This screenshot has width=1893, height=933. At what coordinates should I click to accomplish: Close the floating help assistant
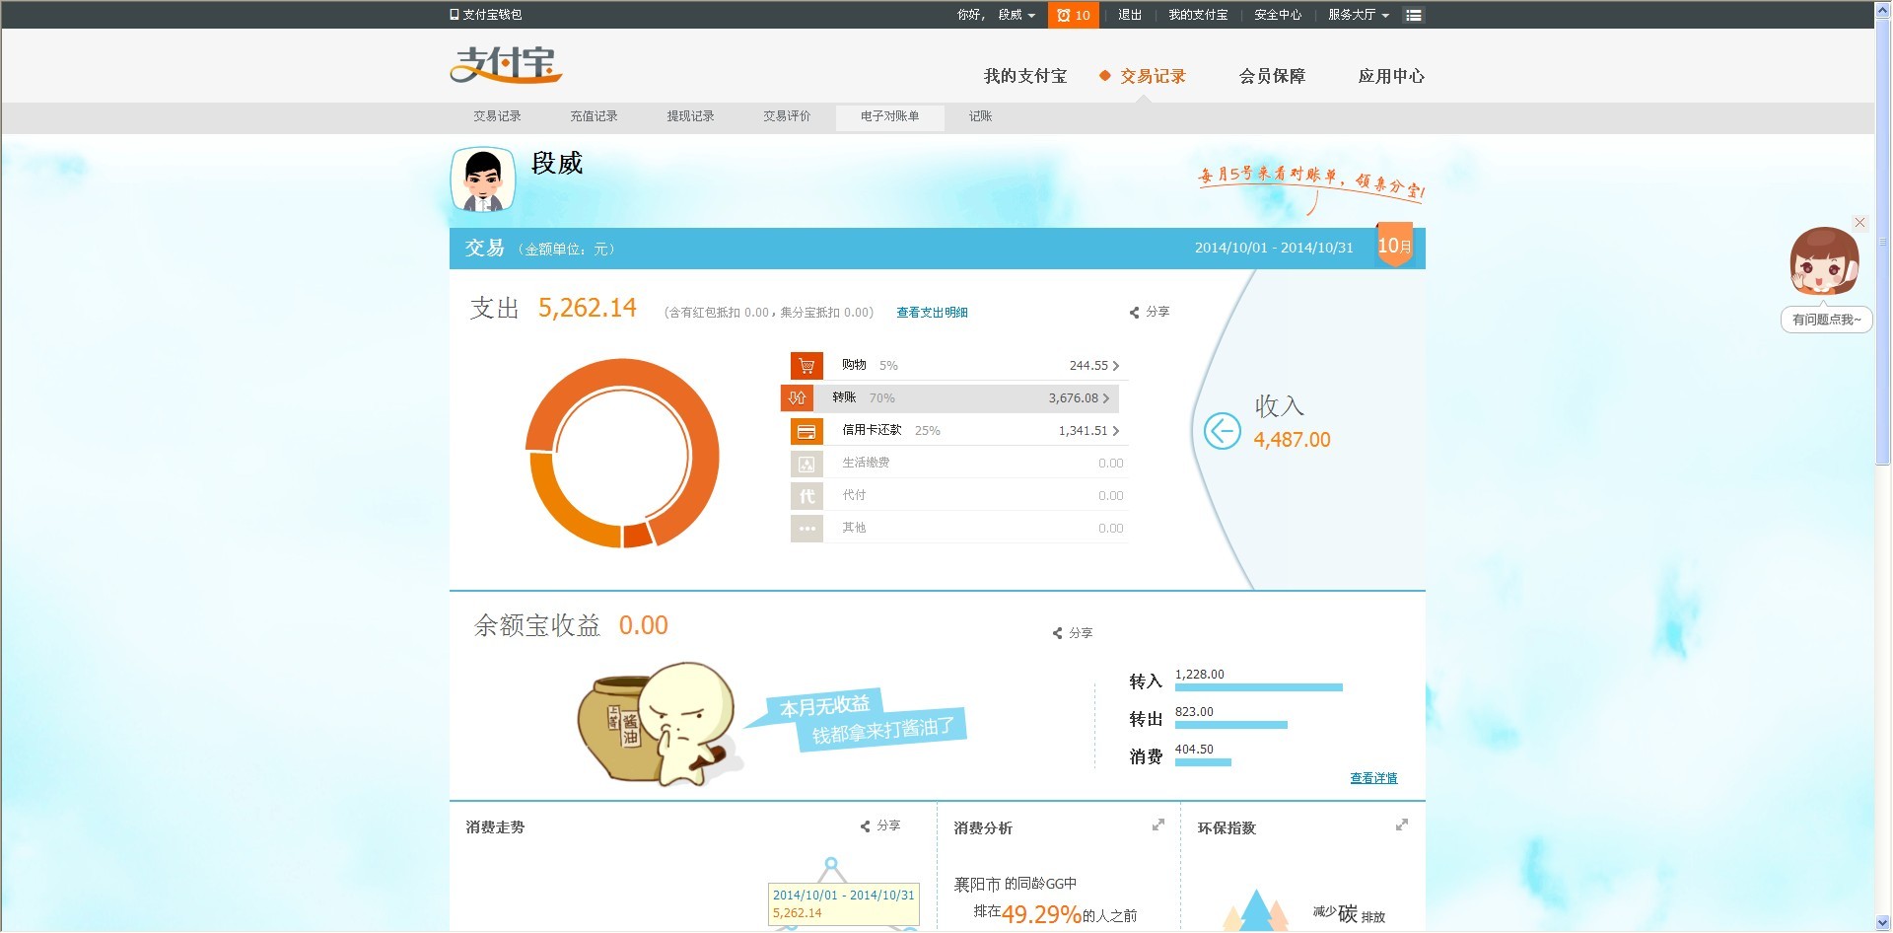pyautogui.click(x=1859, y=223)
